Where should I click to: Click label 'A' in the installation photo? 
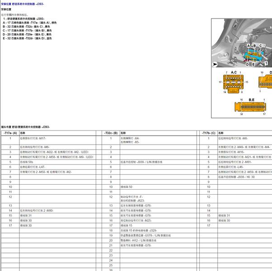coord(249,46)
